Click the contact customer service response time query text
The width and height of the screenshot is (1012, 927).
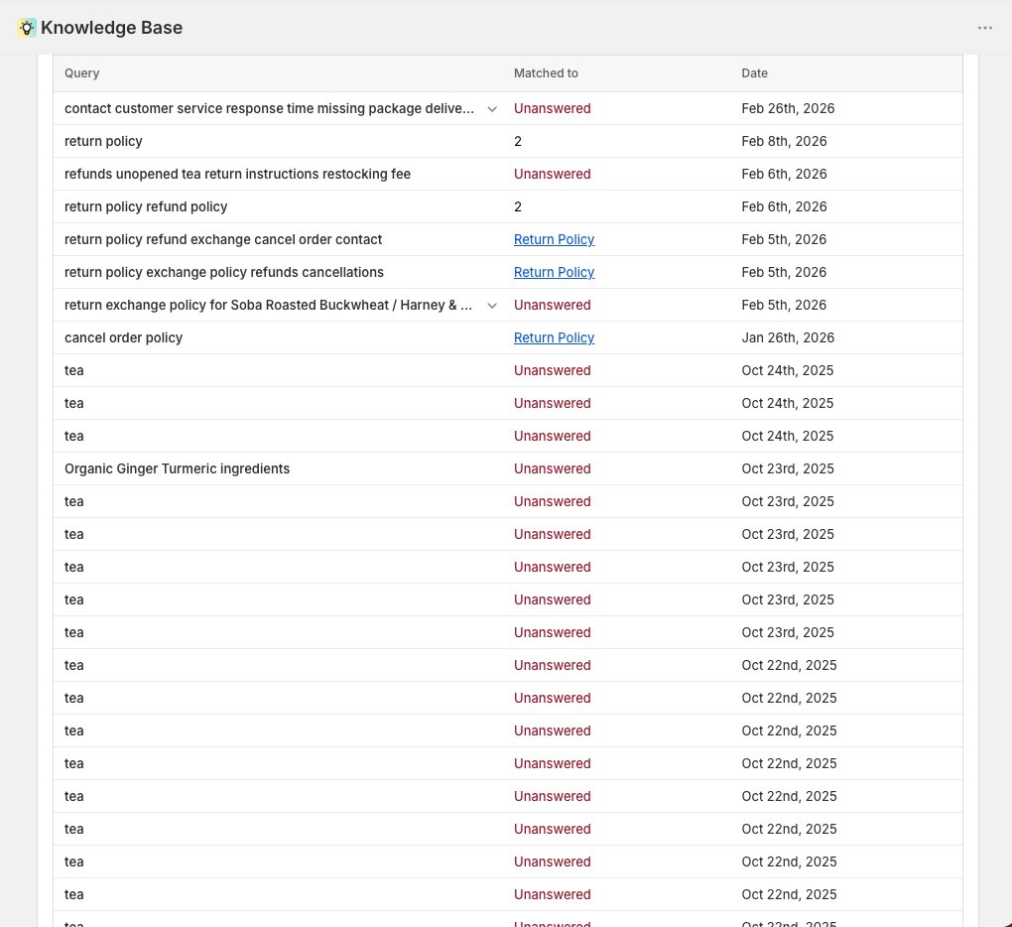pos(269,108)
